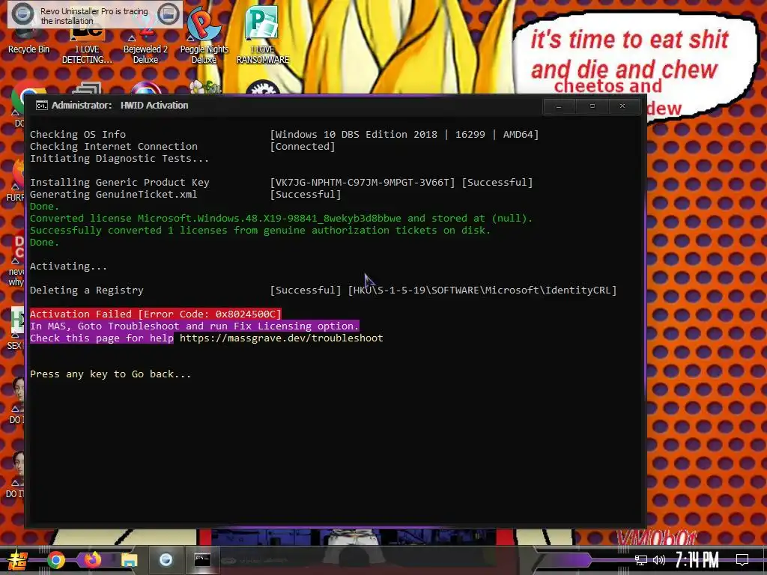Click the red Activation Failed error line
This screenshot has width=767, height=575.
(x=156, y=314)
